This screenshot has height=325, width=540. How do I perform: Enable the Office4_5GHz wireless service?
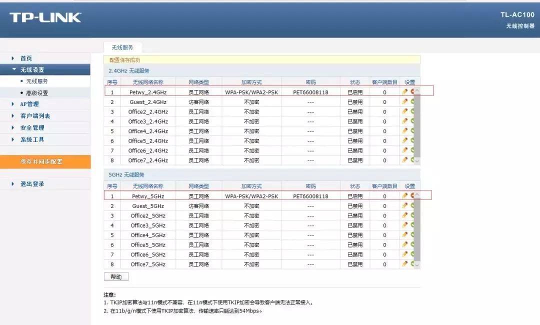pyautogui.click(x=411, y=235)
